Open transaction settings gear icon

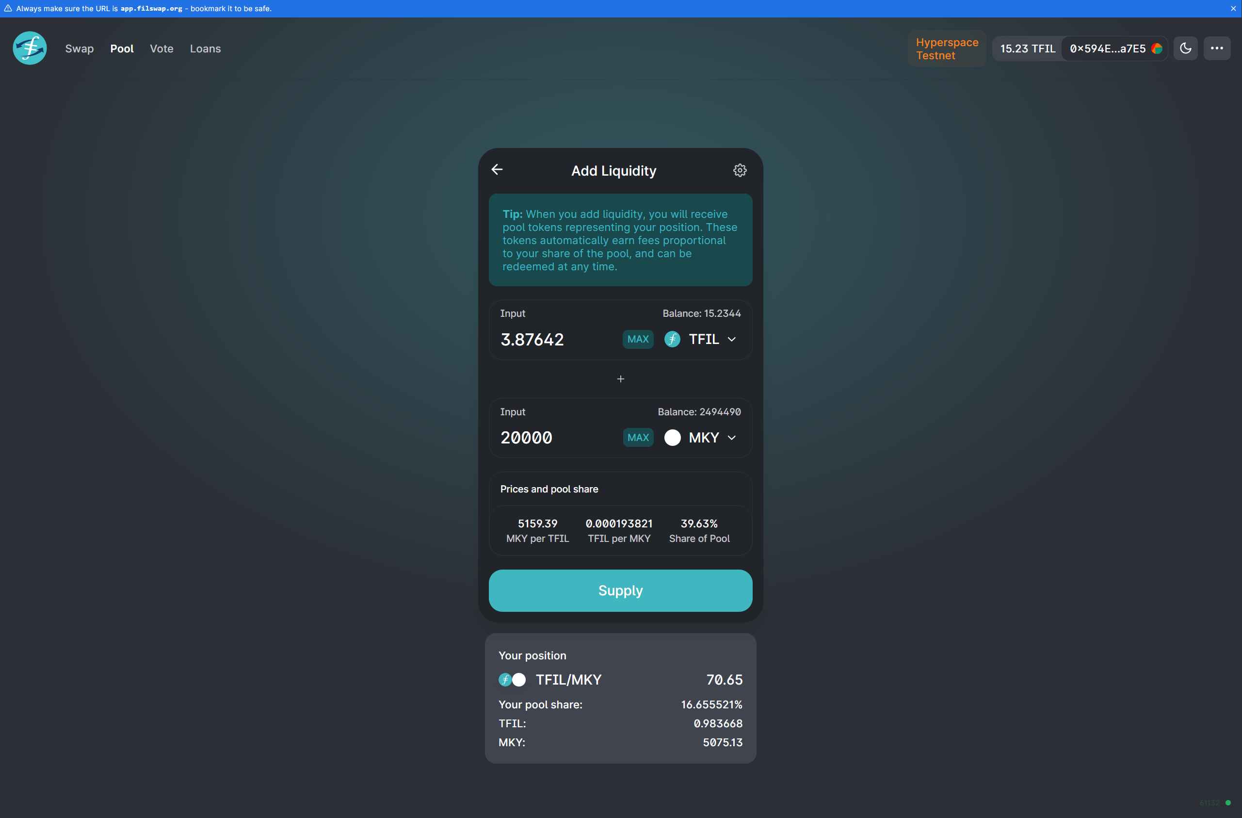tap(740, 170)
